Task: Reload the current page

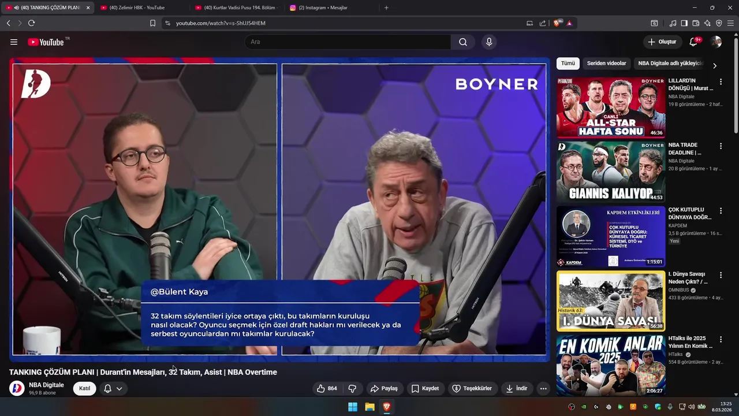Action: click(x=31, y=23)
